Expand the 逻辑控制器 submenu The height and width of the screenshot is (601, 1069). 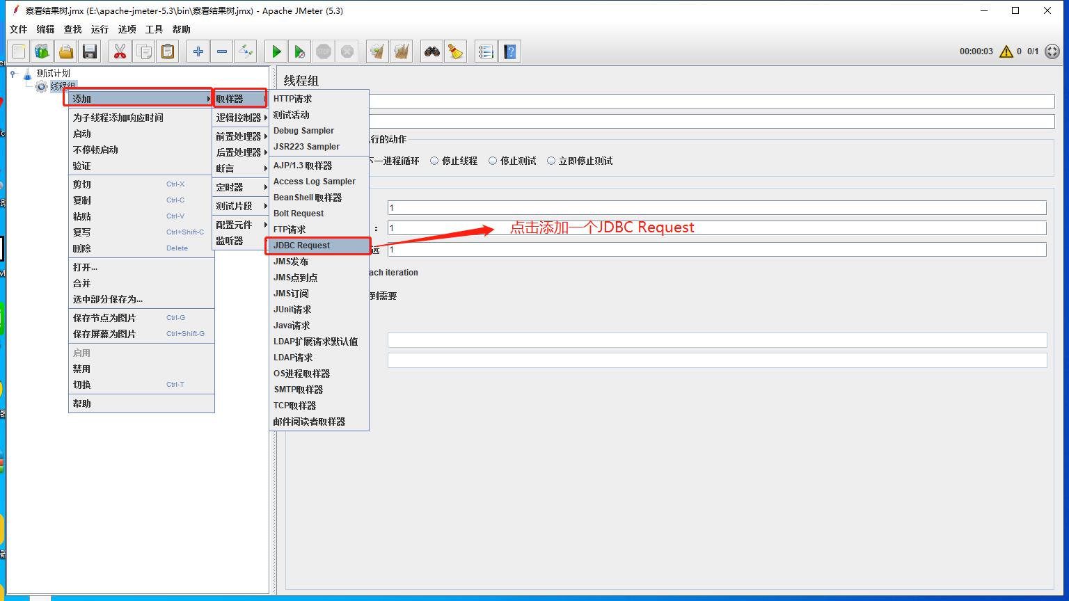(240, 118)
